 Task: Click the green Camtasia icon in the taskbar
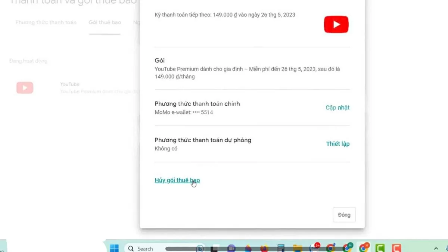click(380, 248)
